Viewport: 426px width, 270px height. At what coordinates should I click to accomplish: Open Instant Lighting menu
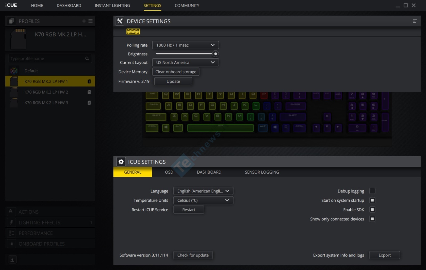coord(112,5)
